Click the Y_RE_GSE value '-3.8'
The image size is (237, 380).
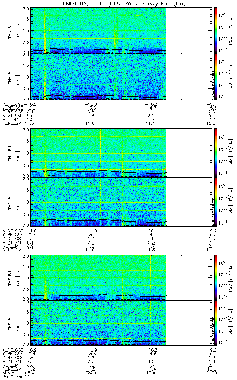coord(91,108)
